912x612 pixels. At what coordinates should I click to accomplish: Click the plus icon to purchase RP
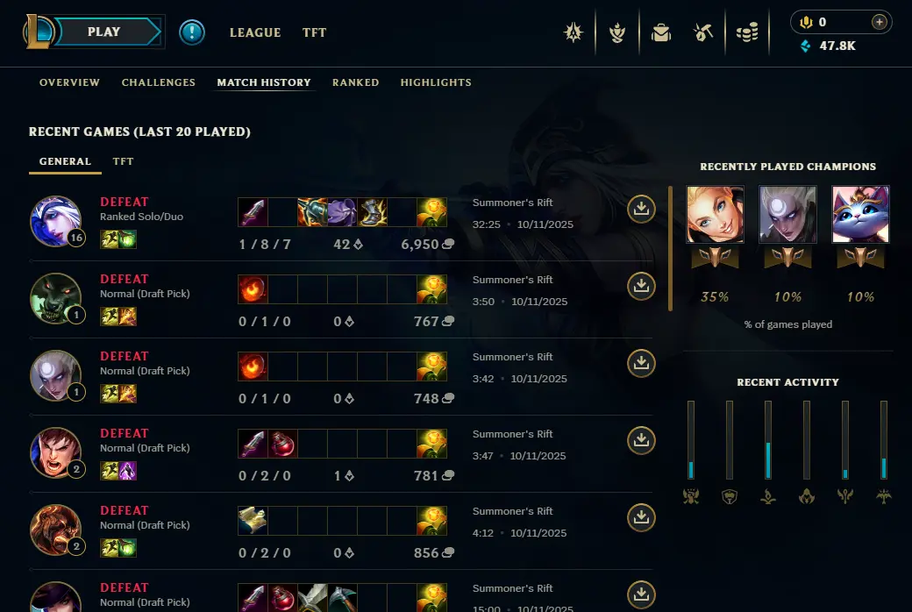pyautogui.click(x=880, y=22)
